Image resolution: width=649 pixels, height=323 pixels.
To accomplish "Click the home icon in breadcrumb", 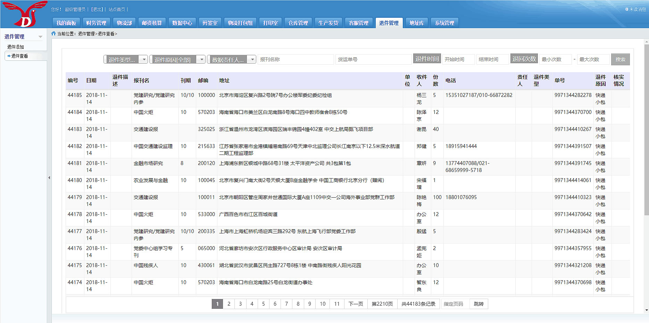I will (53, 34).
